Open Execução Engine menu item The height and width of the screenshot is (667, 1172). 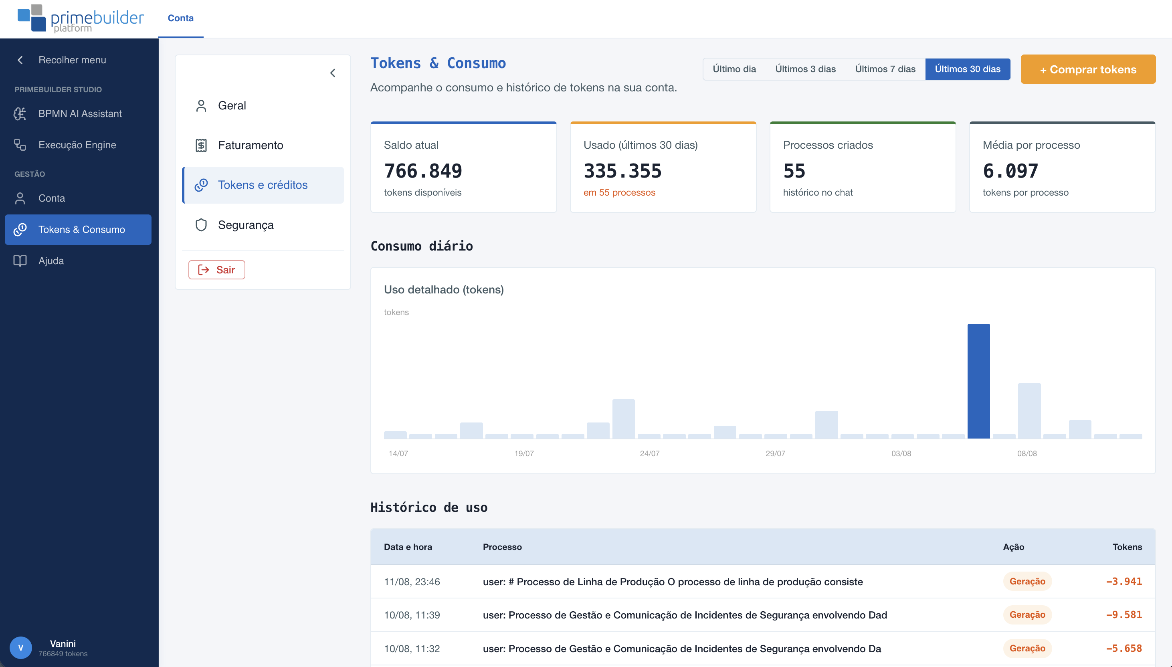pos(78,145)
